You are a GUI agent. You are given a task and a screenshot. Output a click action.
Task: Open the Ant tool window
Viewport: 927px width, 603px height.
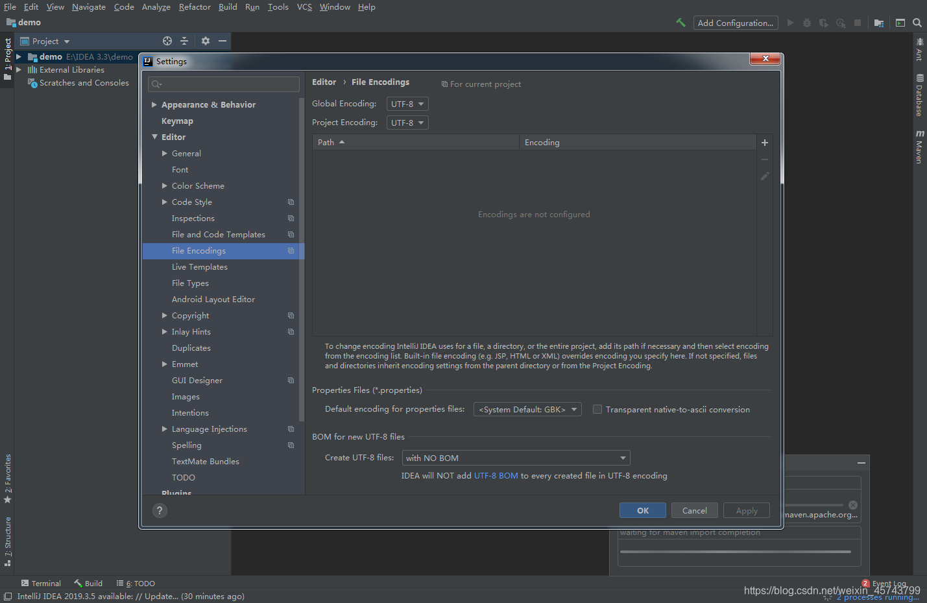point(919,49)
